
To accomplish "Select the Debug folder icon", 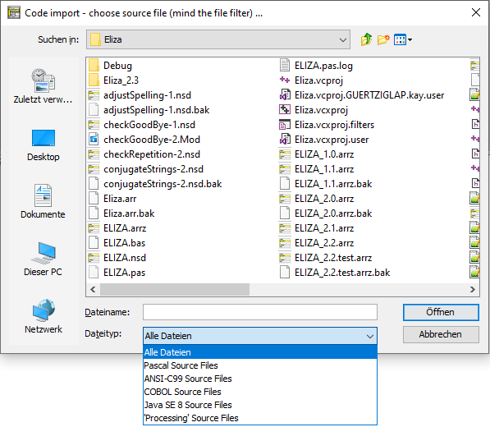I will pyautogui.click(x=94, y=66).
